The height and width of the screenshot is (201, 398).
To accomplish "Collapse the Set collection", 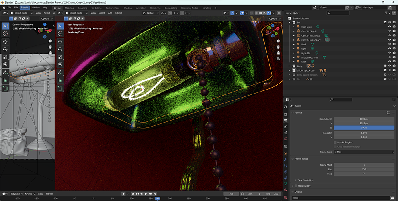I will (289, 23).
